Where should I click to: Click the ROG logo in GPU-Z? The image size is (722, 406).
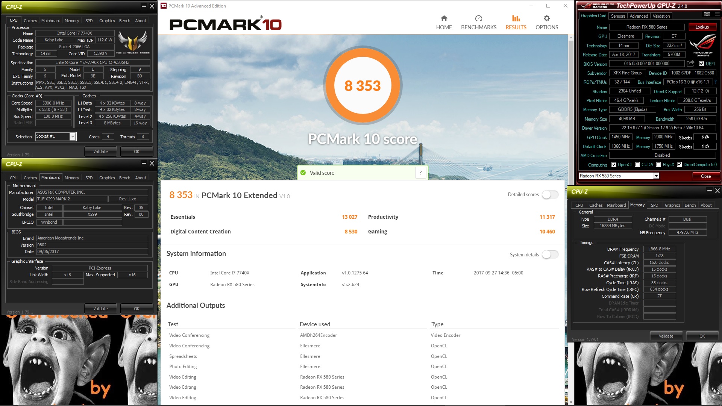tap(703, 45)
